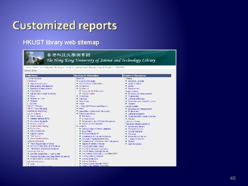
Task: Open Book Talks under Projects
Action: click(x=87, y=132)
